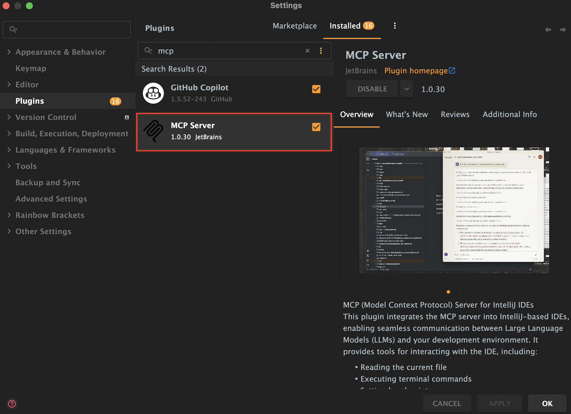Open the Additional Info tab
This screenshot has height=414, width=571.
pos(510,115)
